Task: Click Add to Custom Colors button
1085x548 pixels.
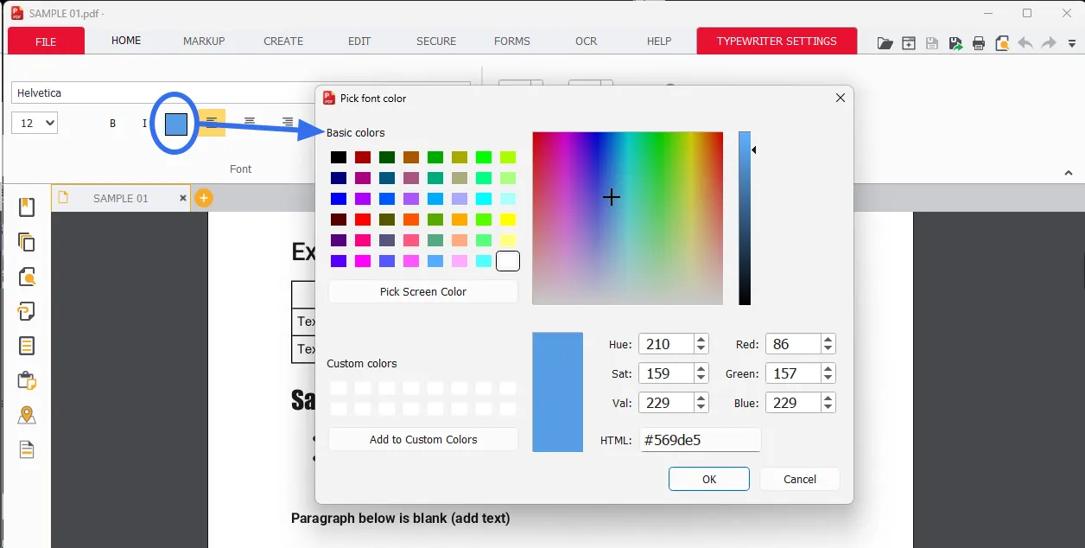Action: click(423, 439)
